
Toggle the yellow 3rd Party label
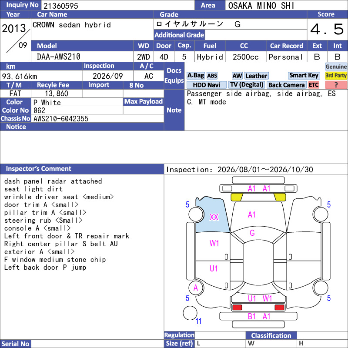336,75
